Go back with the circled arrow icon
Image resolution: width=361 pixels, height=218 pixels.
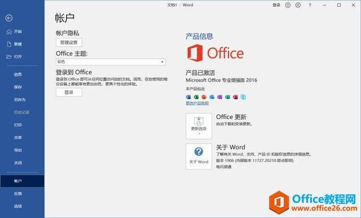9,18
